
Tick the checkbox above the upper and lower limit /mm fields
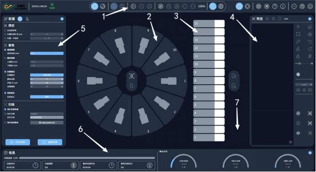(x=5, y=58)
